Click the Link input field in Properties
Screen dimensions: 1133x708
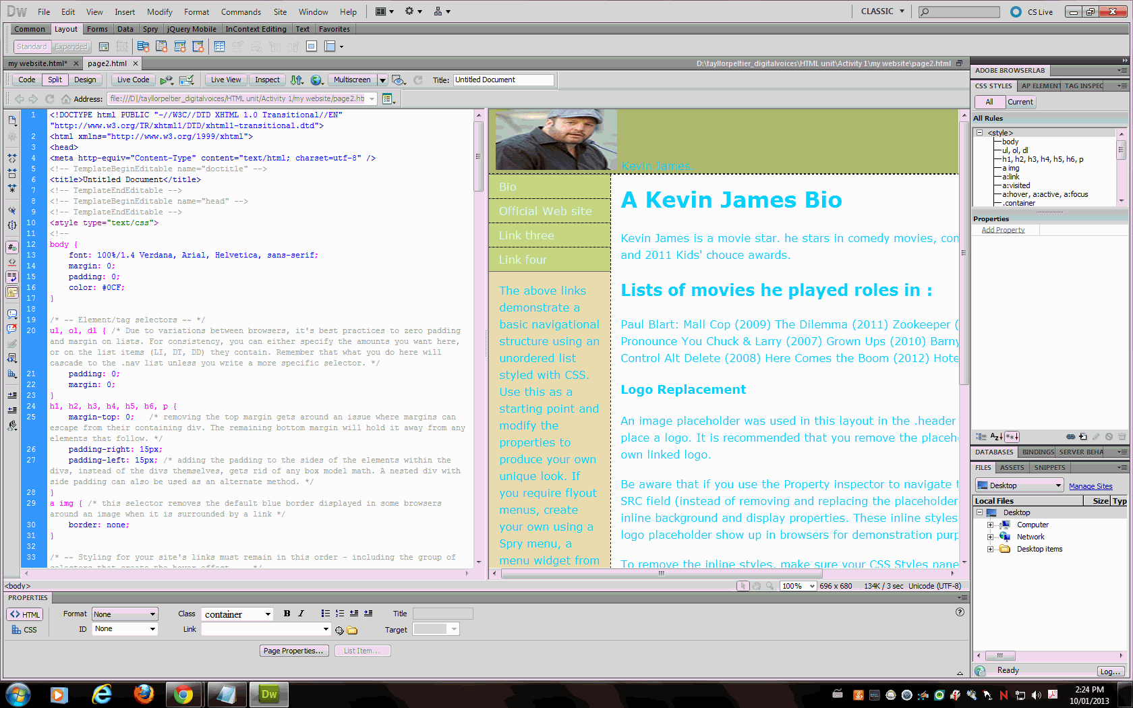tap(265, 629)
